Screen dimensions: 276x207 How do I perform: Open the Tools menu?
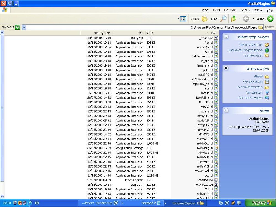(217, 10)
